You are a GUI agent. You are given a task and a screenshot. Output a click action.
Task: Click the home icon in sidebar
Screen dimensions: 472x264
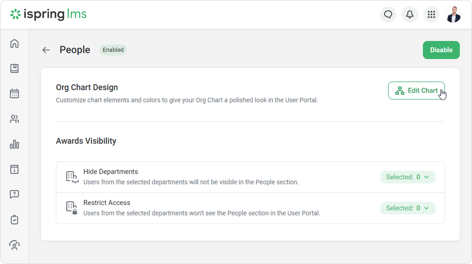[14, 44]
